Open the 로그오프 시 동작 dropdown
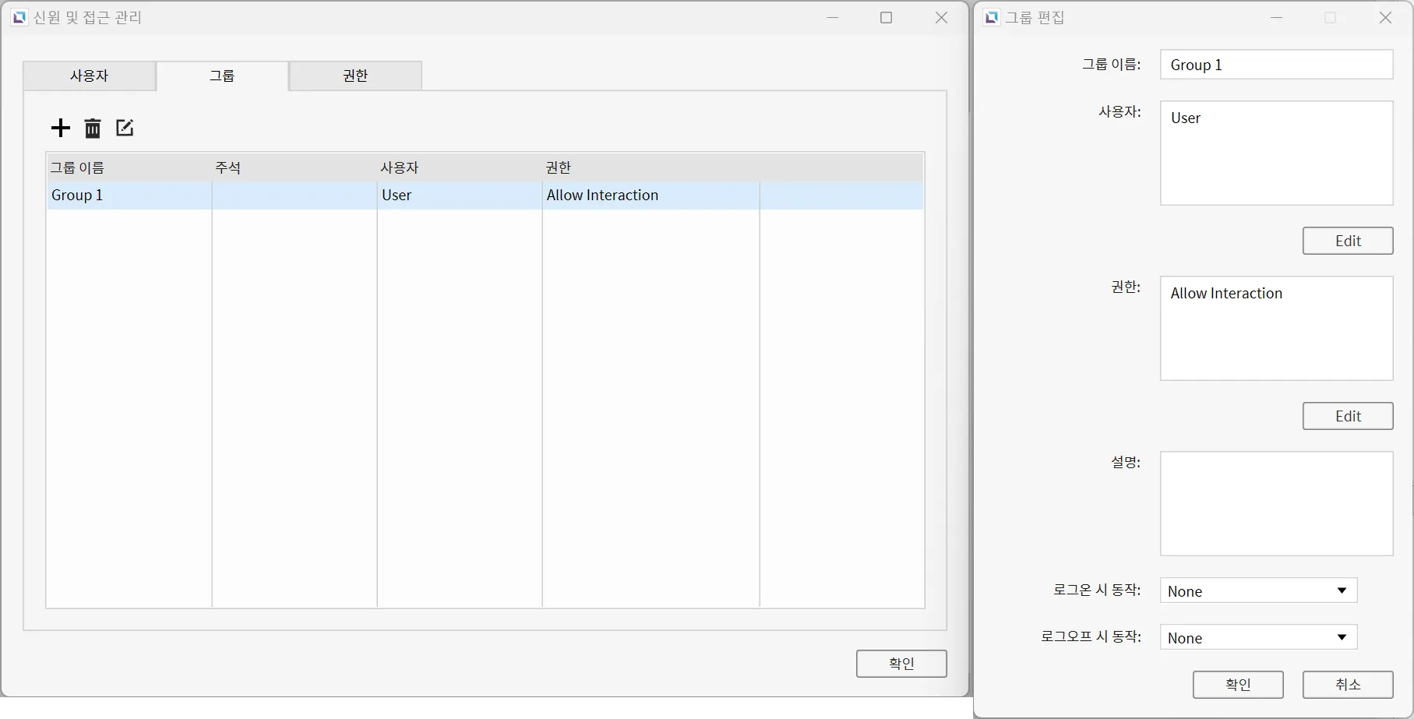 [1258, 638]
